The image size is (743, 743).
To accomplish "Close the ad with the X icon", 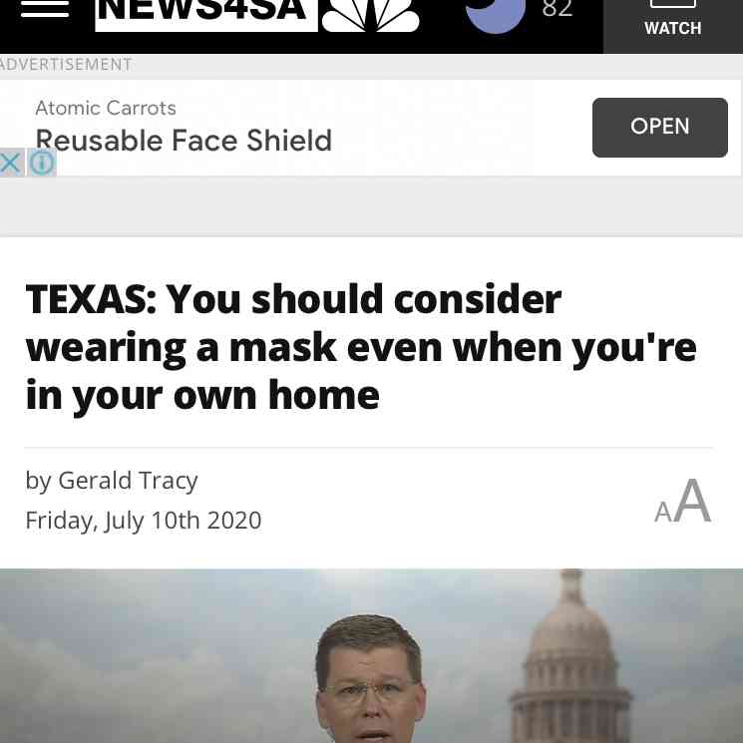I will [11, 163].
